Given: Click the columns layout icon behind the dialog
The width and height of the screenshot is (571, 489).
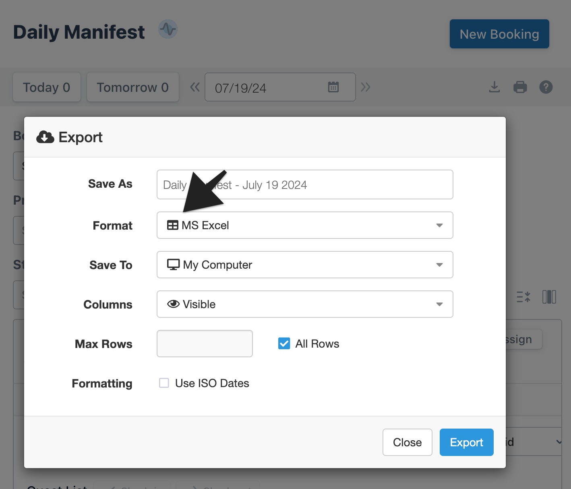Looking at the screenshot, I should click(549, 297).
